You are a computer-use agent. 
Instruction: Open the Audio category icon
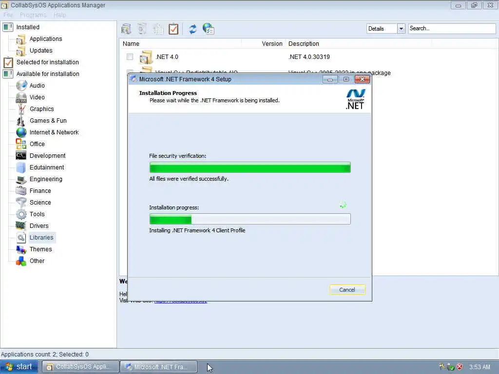[21, 86]
